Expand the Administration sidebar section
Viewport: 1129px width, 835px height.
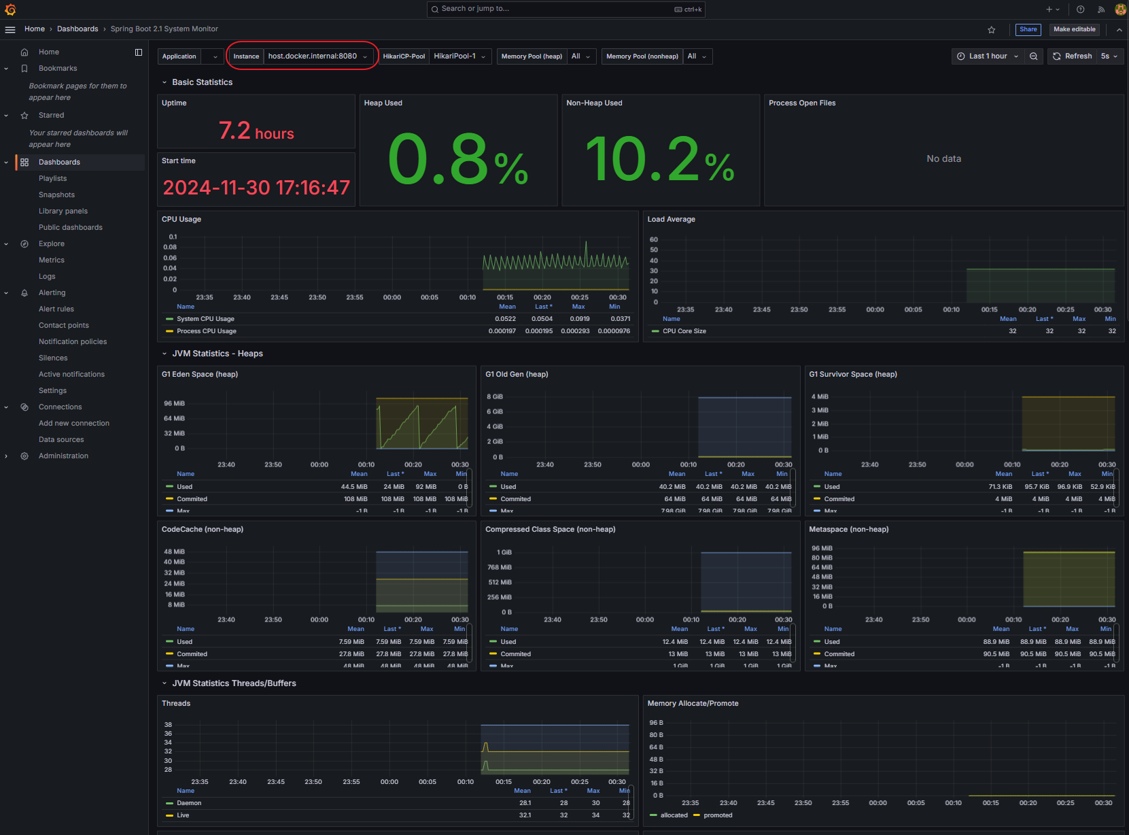6,456
